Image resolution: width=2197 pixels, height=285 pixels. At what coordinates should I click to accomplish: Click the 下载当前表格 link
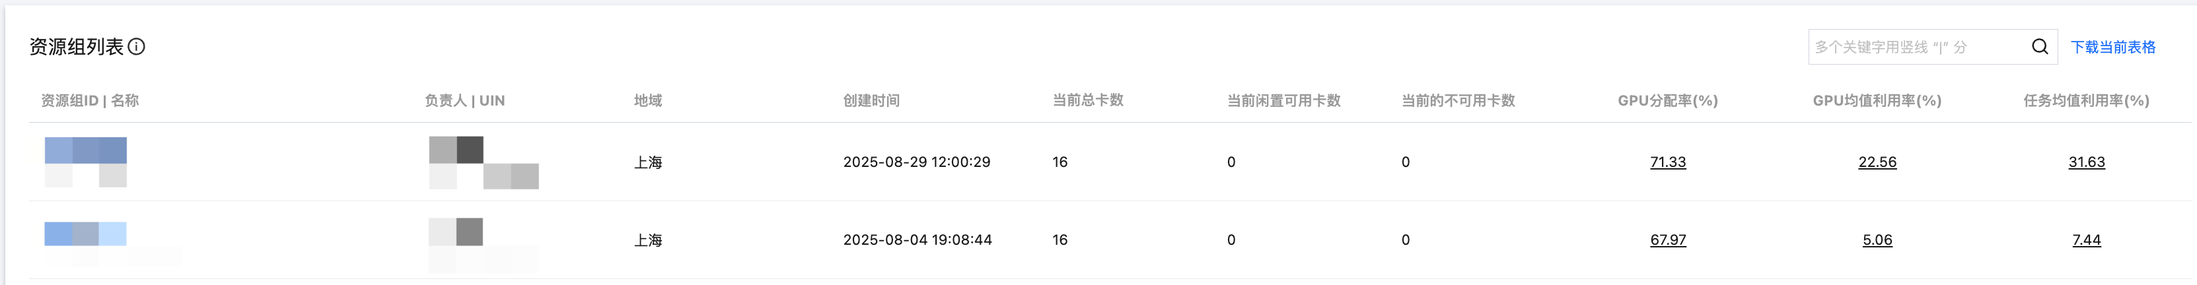pos(2112,47)
